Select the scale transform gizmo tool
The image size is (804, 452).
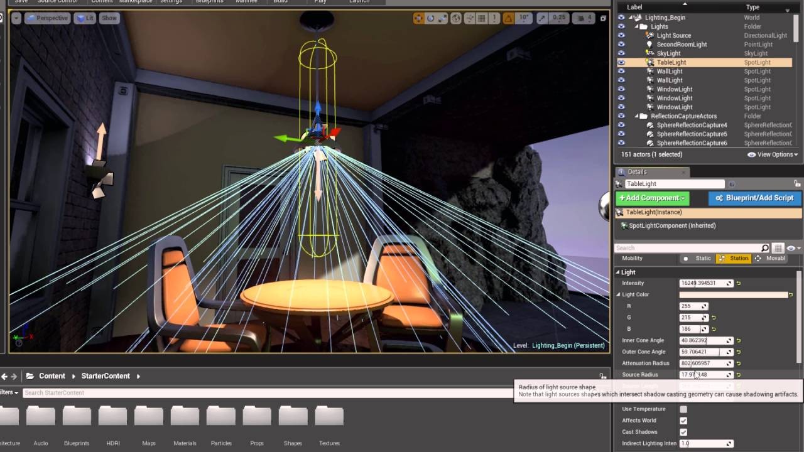click(443, 18)
